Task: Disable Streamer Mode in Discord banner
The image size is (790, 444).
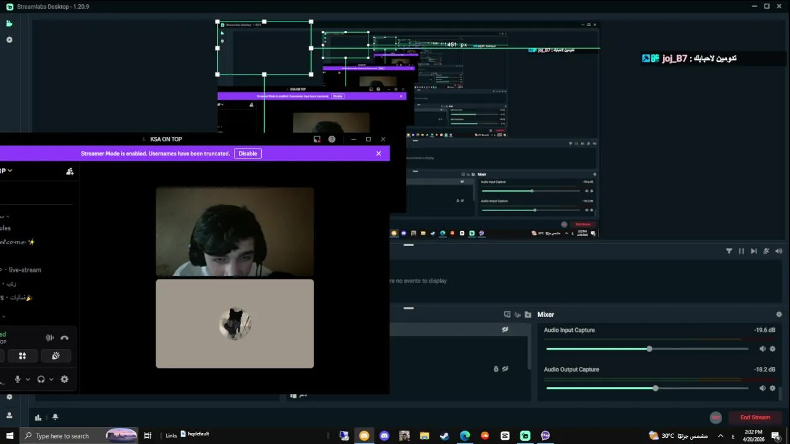Action: click(x=247, y=154)
